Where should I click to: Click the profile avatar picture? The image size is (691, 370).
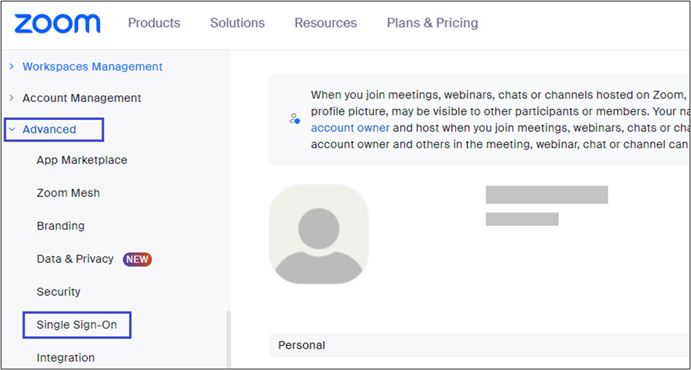pyautogui.click(x=319, y=234)
